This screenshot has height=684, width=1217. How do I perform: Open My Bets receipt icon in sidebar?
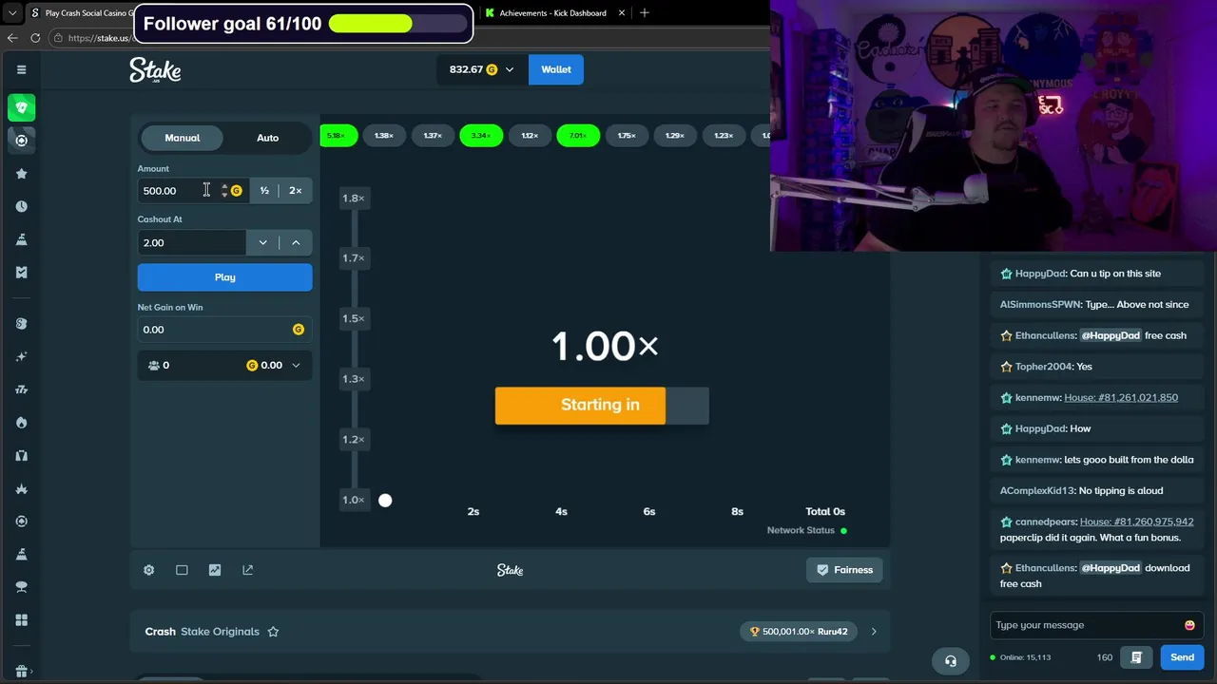coord(21,273)
